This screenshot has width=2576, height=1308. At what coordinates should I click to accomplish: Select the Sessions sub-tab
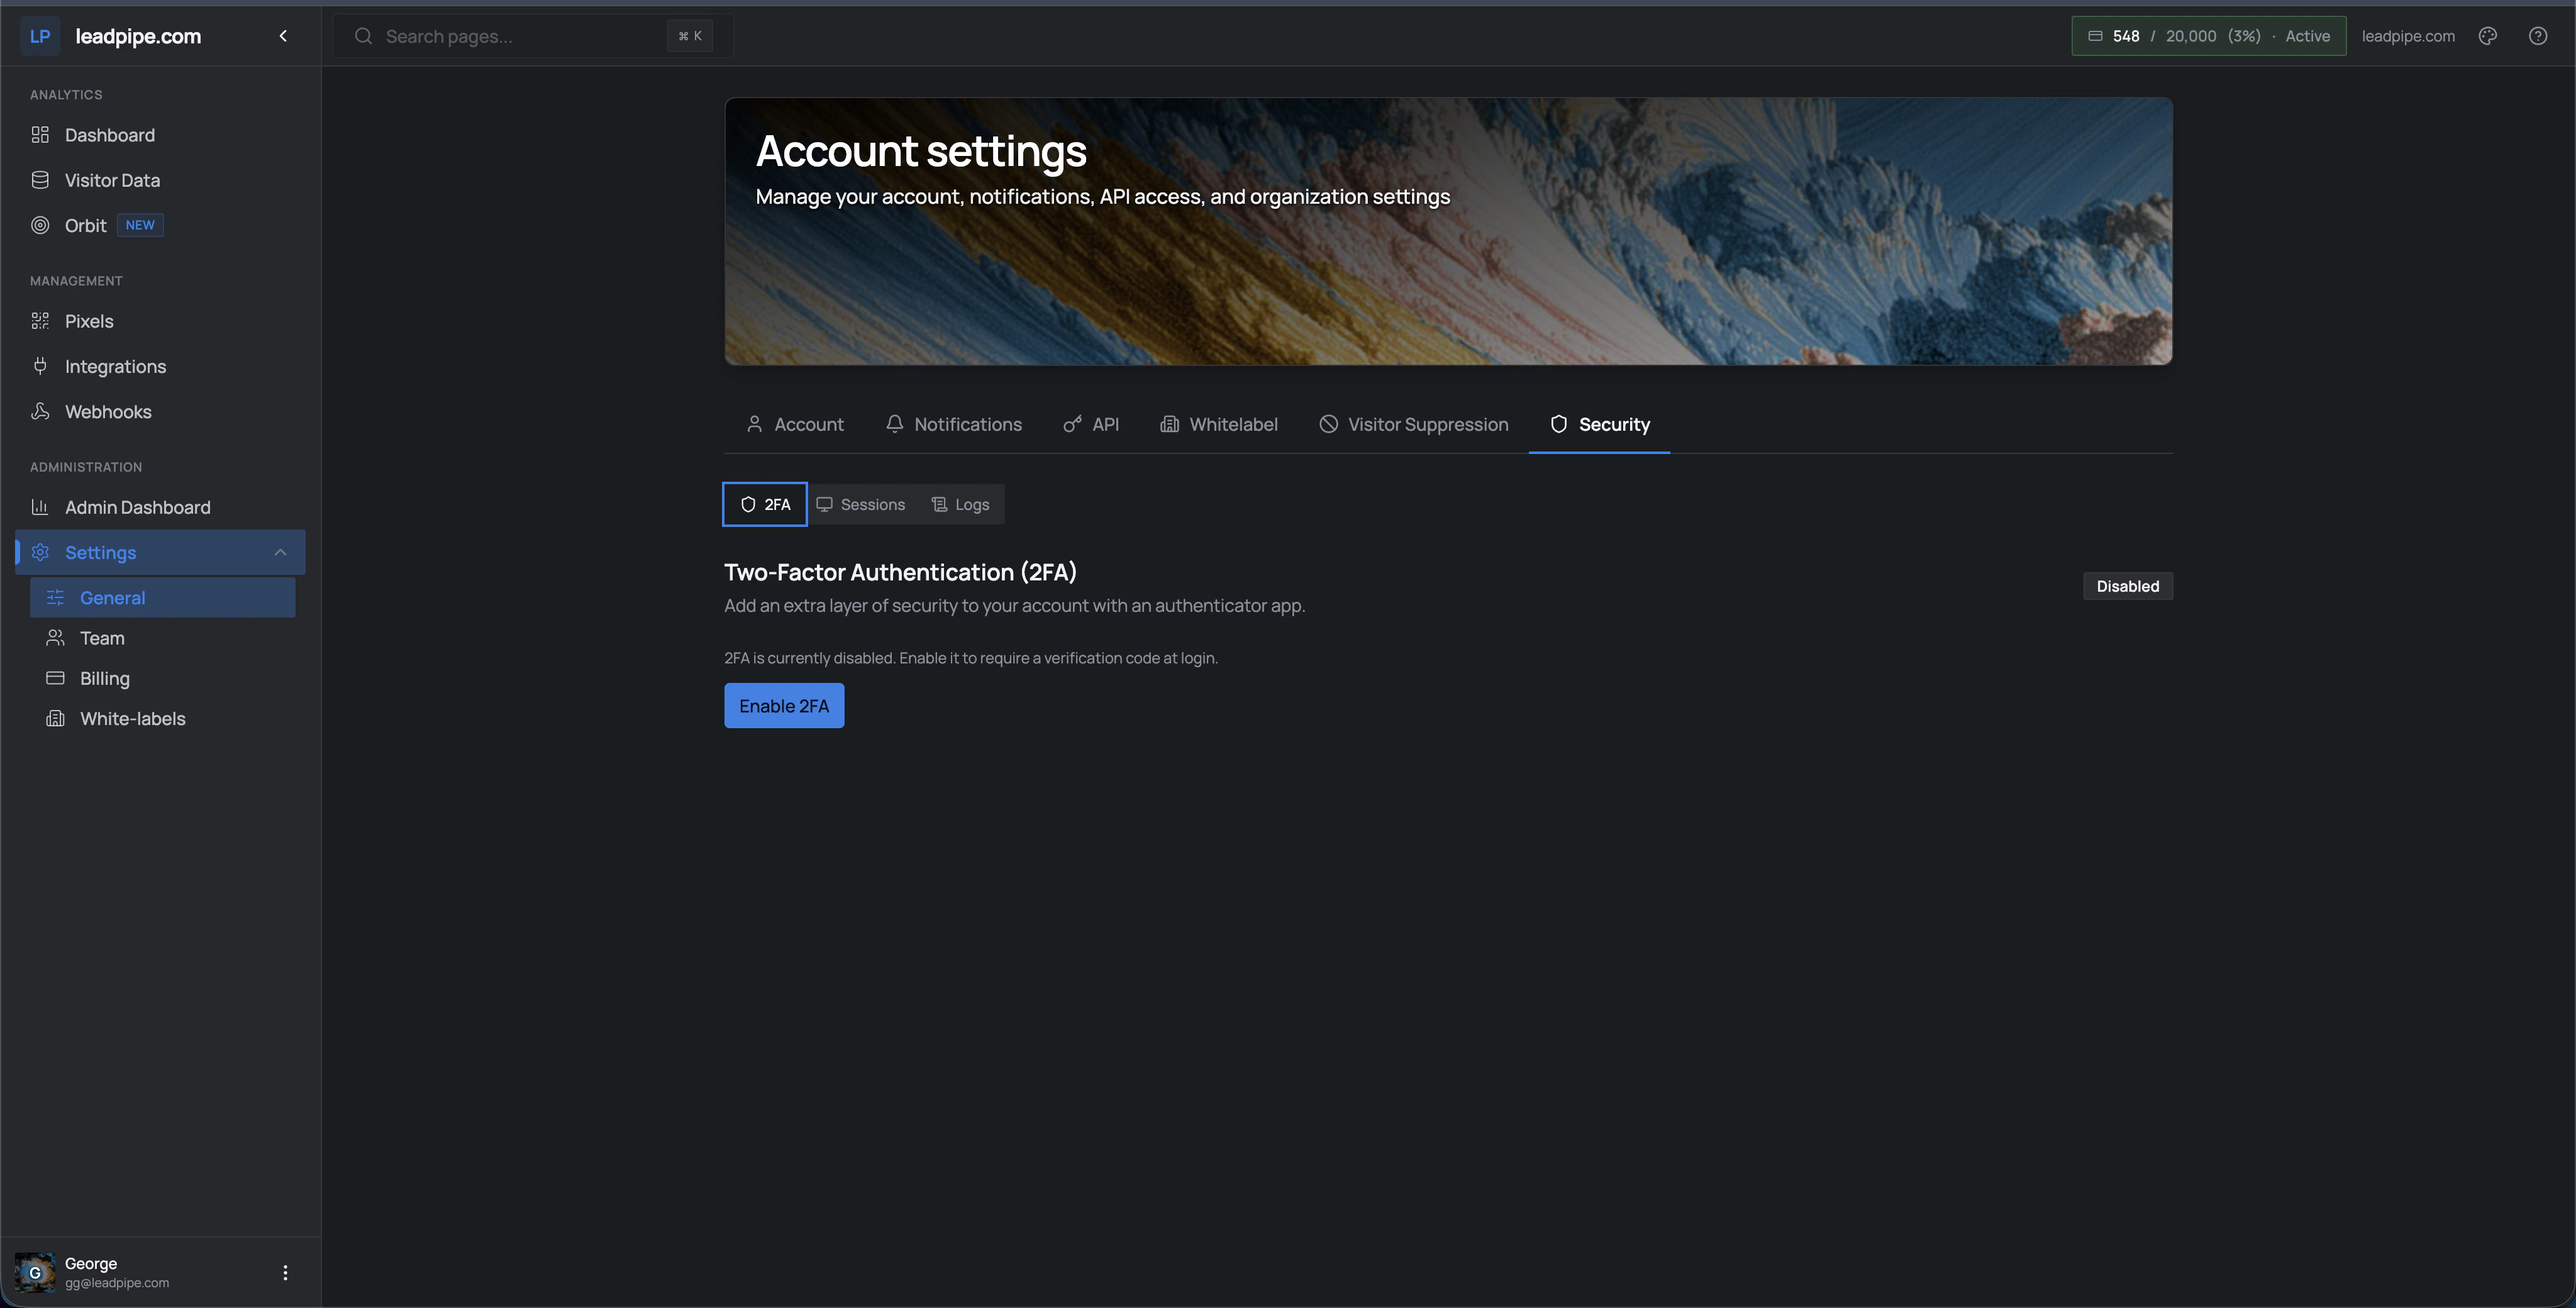pyautogui.click(x=861, y=504)
